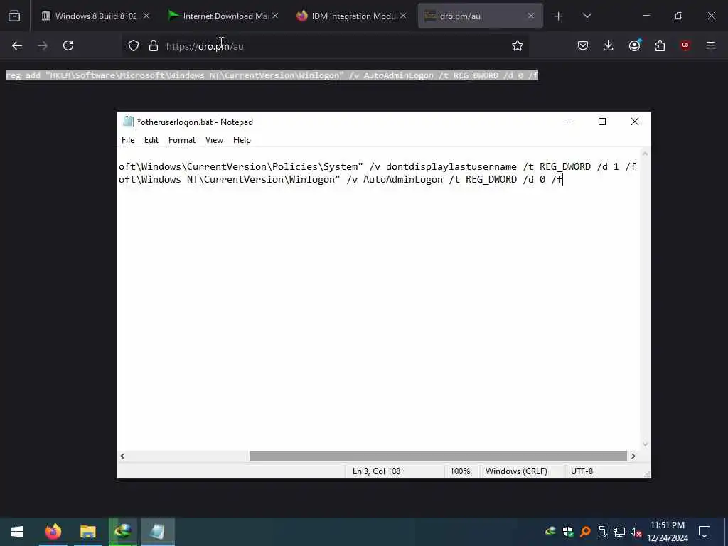Open the Save to Pocket button
The width and height of the screenshot is (728, 546).
583,45
